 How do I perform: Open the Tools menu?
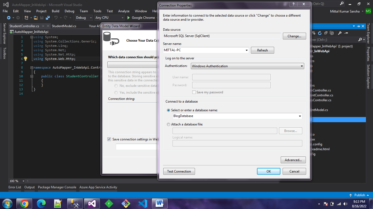pyautogui.click(x=97, y=11)
